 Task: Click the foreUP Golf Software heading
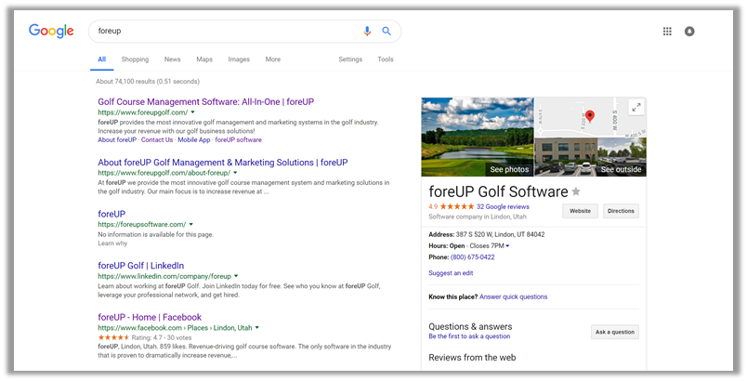(x=498, y=191)
